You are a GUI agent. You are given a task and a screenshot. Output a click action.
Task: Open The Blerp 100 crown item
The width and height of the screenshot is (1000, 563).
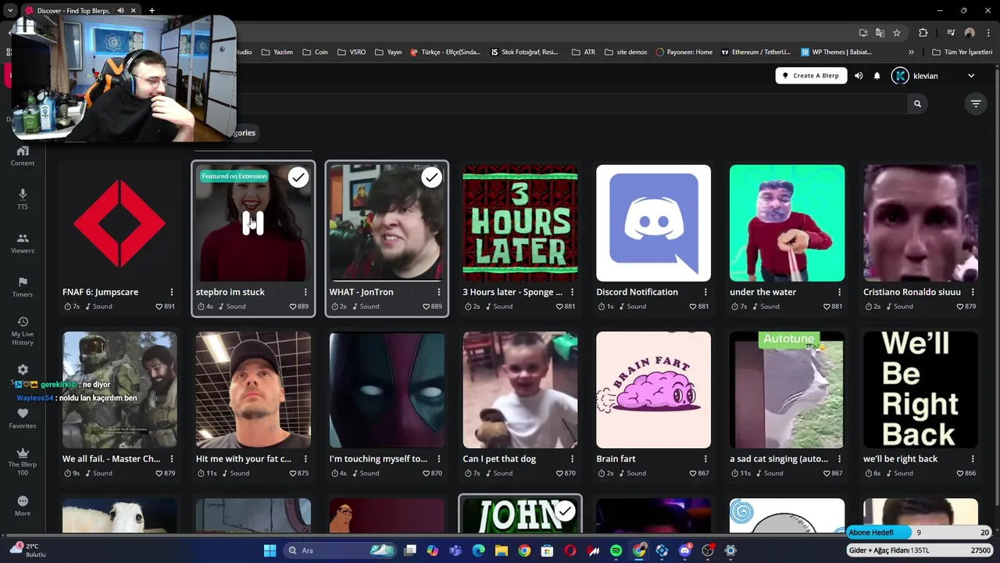tap(23, 461)
